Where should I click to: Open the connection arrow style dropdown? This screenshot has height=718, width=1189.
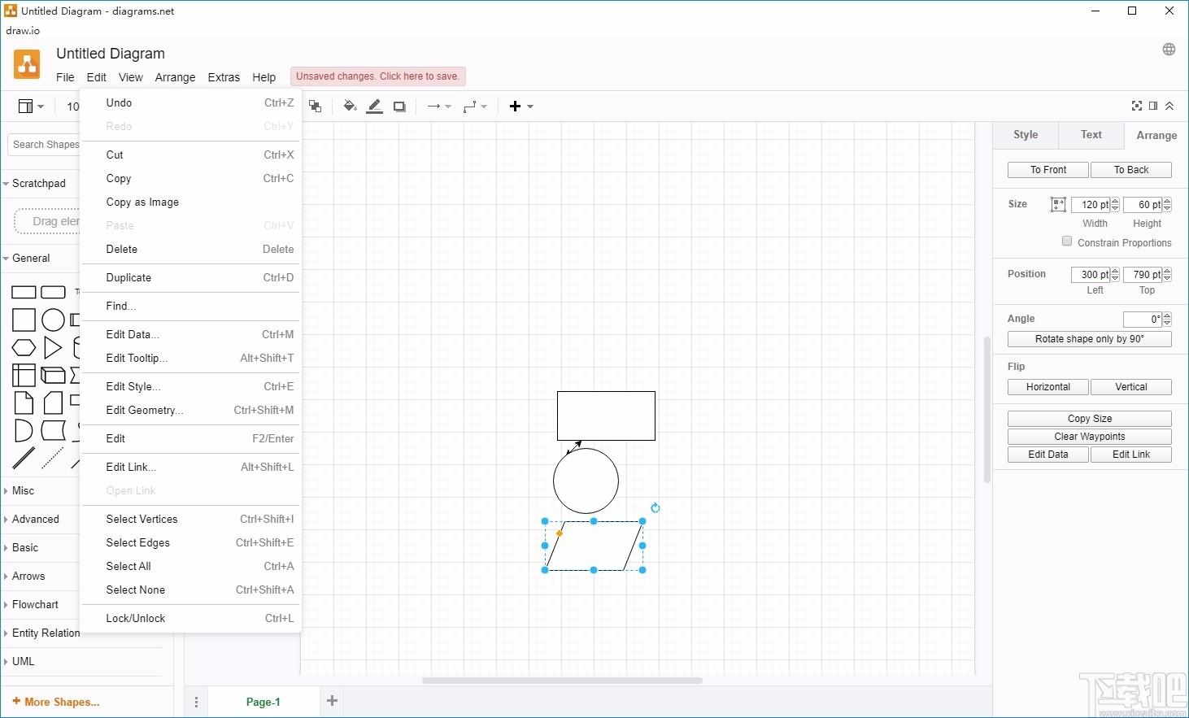pyautogui.click(x=439, y=107)
